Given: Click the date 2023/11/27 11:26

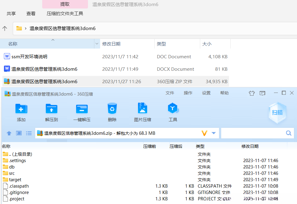Looking at the screenshot, I should (122, 82).
